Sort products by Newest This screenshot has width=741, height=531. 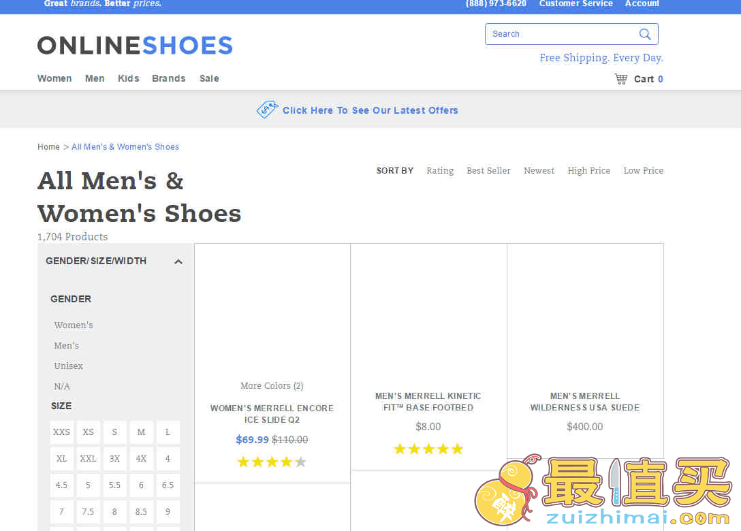pos(539,171)
